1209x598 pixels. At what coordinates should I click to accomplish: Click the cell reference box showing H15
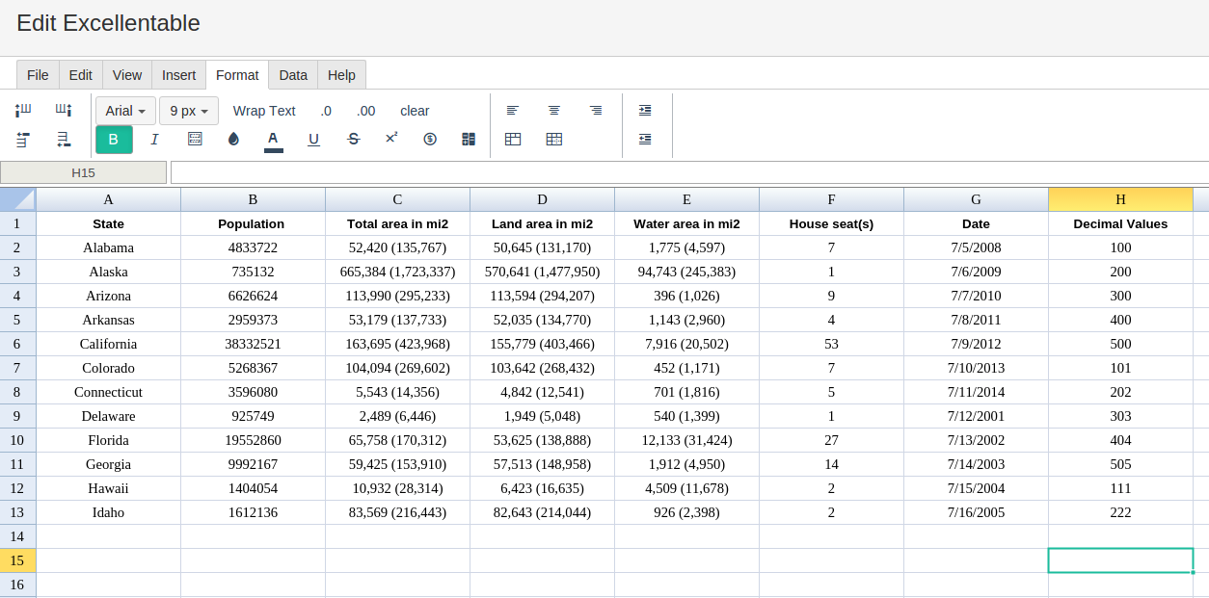click(84, 172)
